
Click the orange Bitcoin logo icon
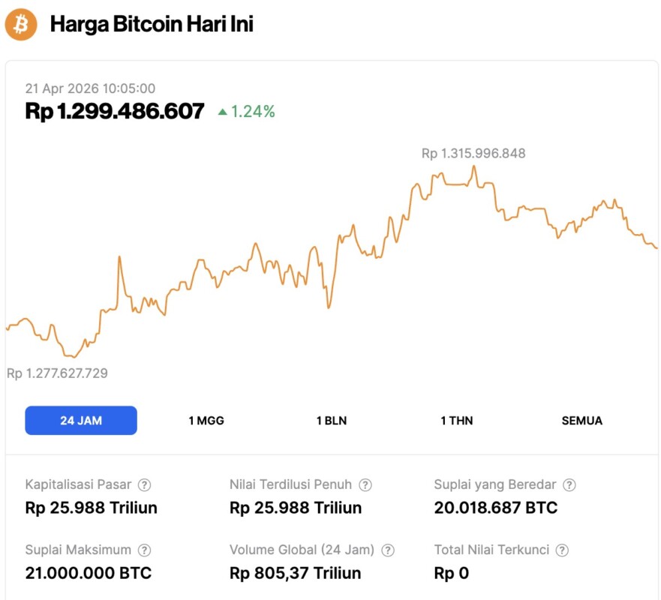(21, 25)
